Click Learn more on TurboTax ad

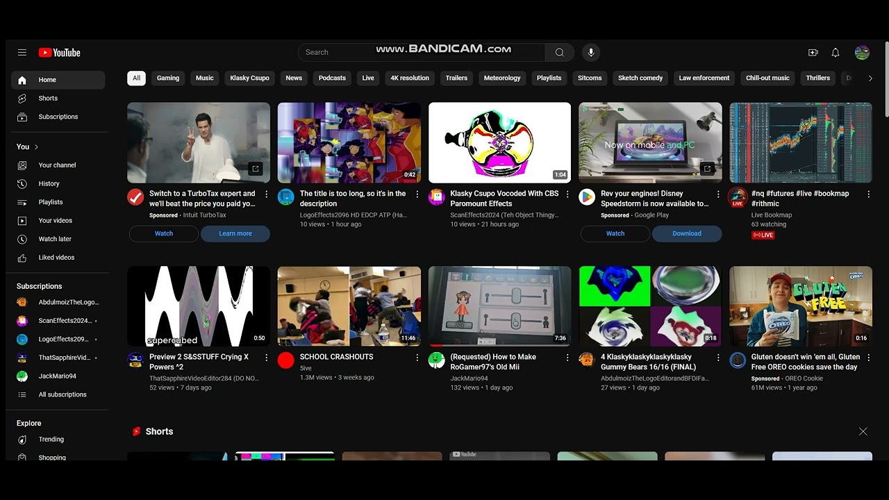point(235,234)
